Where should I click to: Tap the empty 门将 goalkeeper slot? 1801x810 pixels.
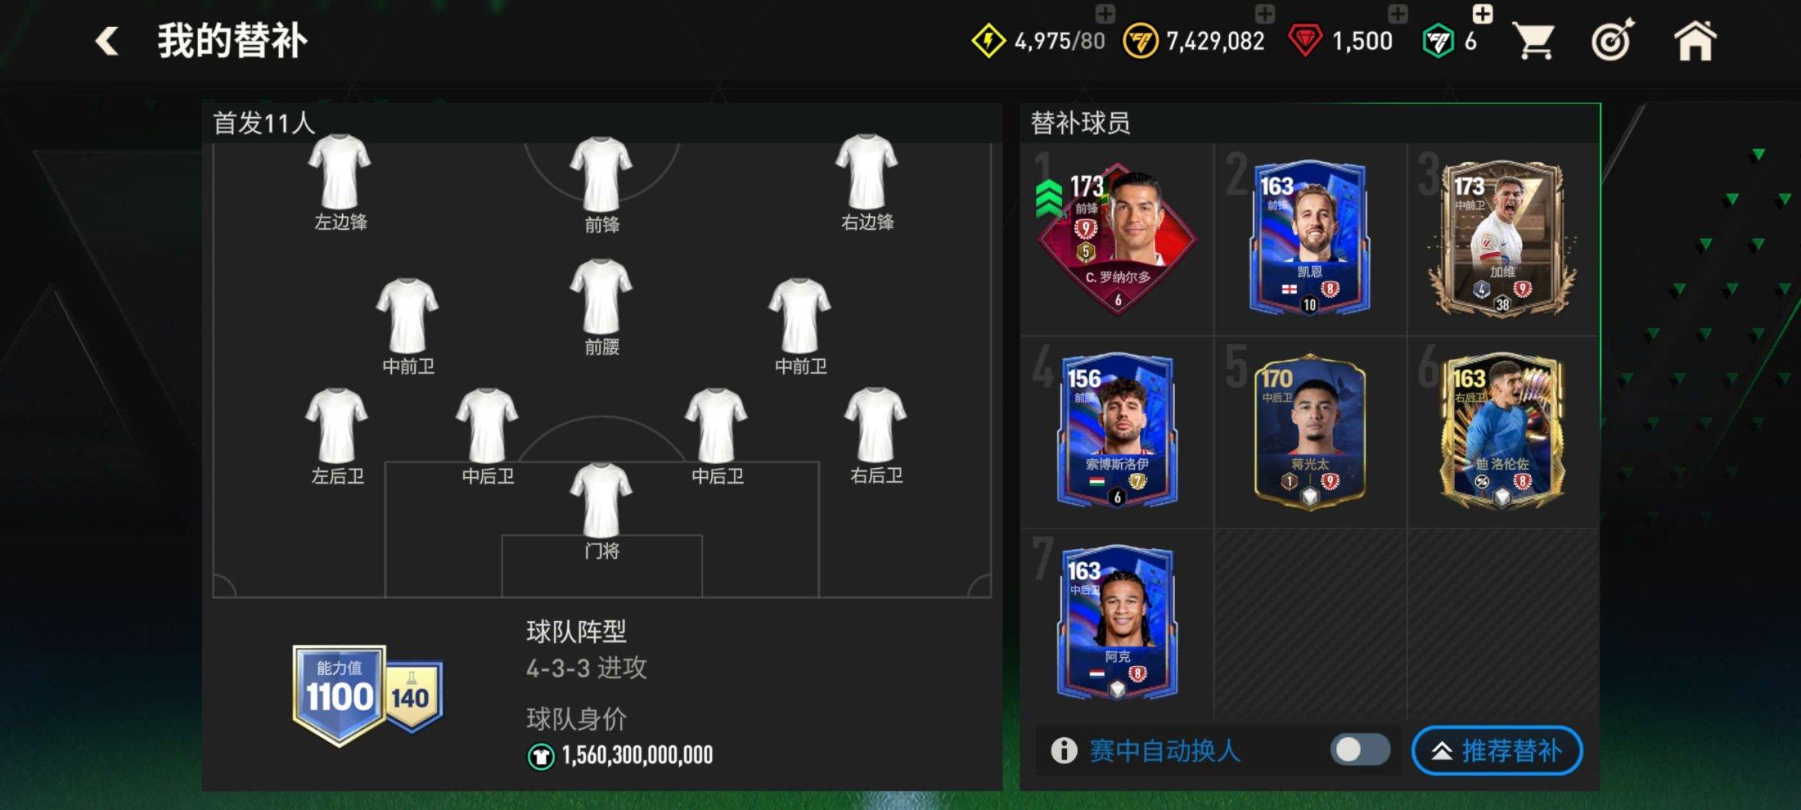(601, 510)
